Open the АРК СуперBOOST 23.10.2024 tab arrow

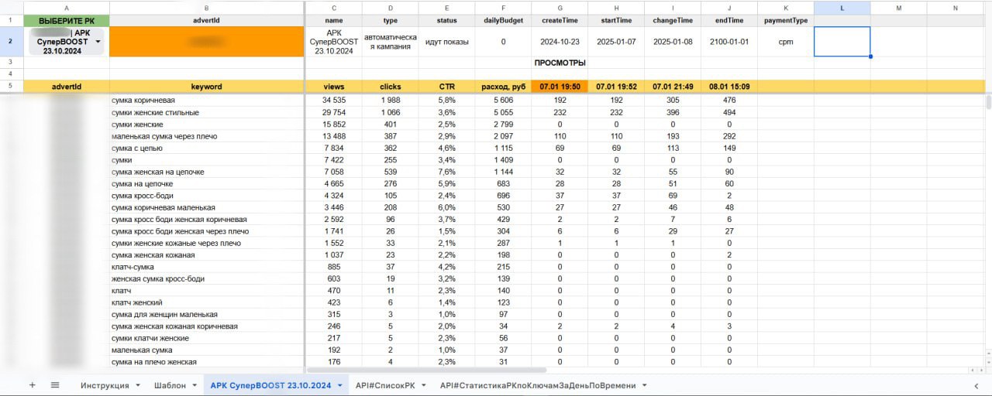coord(339,385)
